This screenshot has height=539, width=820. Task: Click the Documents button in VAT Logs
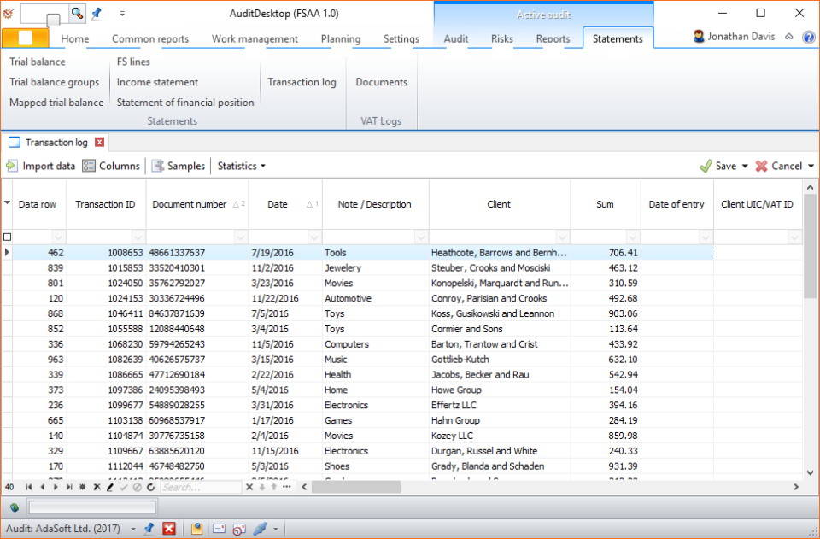click(381, 81)
